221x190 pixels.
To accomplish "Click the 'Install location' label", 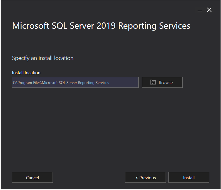I will tap(26, 73).
